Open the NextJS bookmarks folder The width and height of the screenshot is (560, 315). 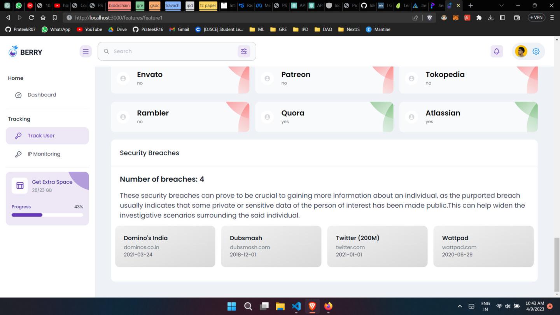[349, 29]
